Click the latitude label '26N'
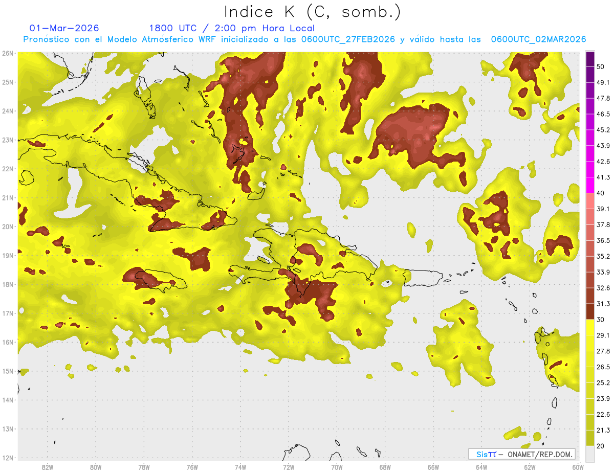 [8, 53]
